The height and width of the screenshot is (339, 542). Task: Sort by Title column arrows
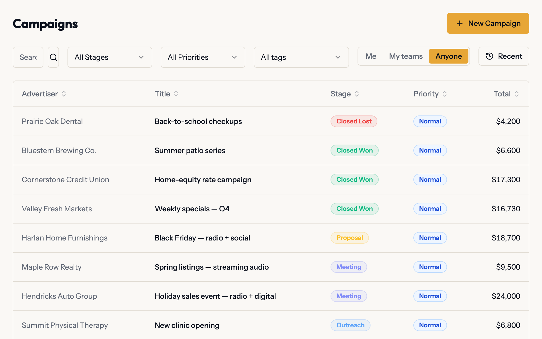pos(176,94)
